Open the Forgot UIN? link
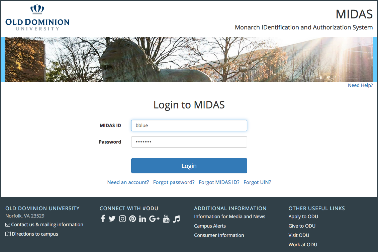 pyautogui.click(x=257, y=182)
